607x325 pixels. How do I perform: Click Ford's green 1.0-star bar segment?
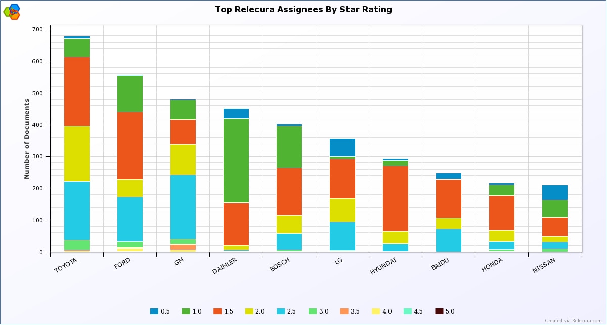(x=130, y=94)
